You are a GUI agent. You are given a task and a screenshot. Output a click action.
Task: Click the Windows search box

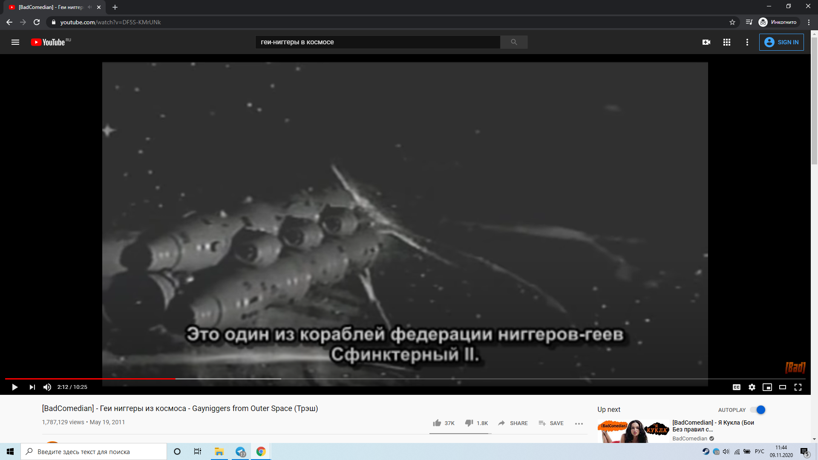94,451
